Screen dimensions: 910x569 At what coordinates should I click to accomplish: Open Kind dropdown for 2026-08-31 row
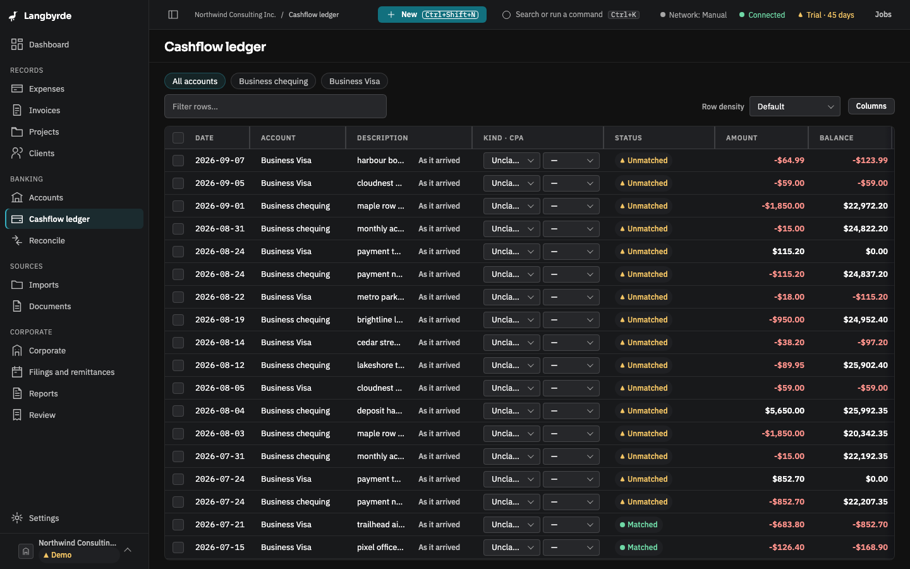pos(512,229)
